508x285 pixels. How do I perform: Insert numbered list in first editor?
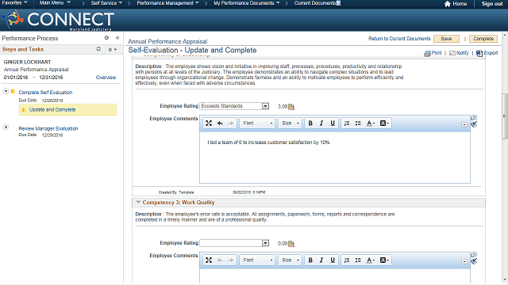coord(347,123)
